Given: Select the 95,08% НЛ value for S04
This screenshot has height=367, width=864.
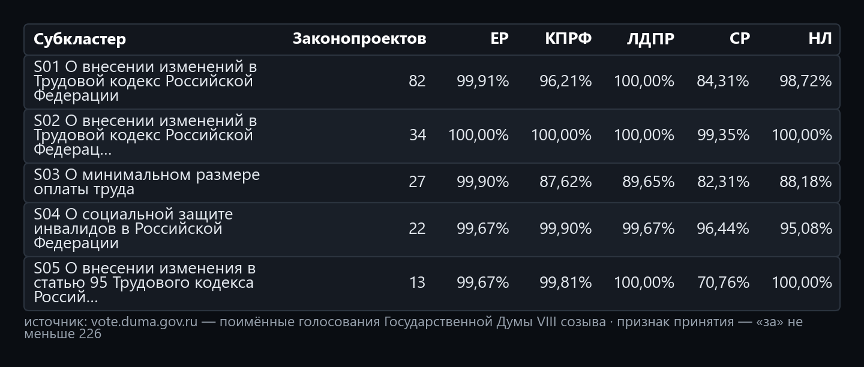Looking at the screenshot, I should click(806, 229).
